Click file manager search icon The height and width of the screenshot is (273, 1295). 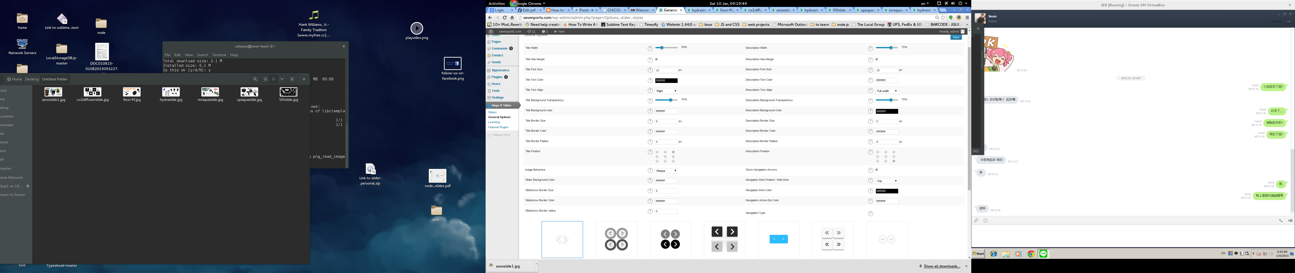coord(255,79)
